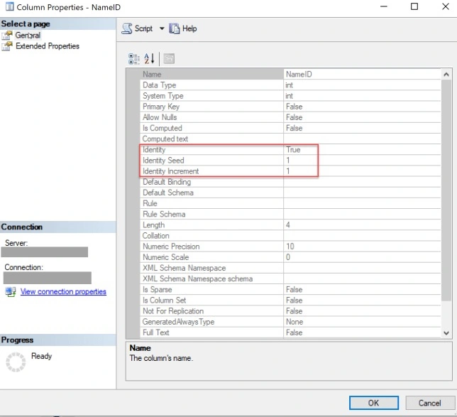
Task: Select the Data Type property row
Action: click(x=290, y=85)
